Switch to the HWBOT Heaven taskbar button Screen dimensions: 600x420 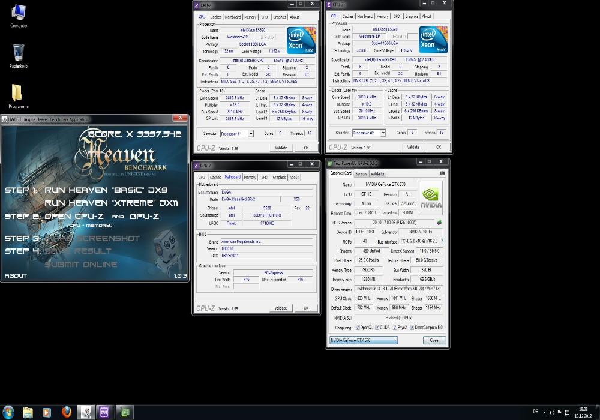(86, 412)
